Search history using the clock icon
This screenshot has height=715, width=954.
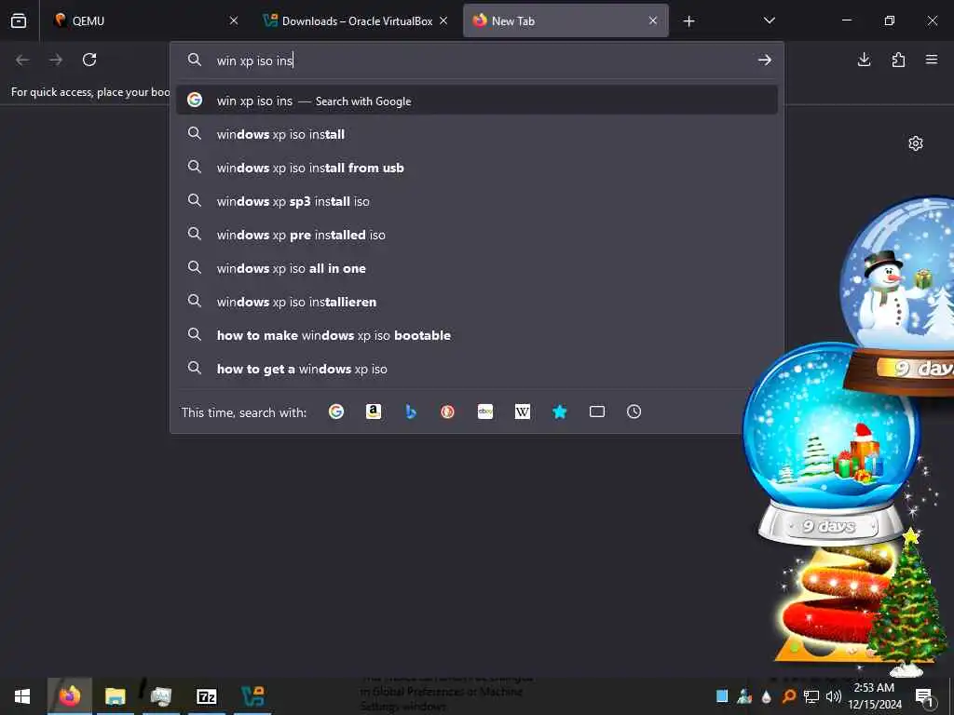tap(634, 411)
